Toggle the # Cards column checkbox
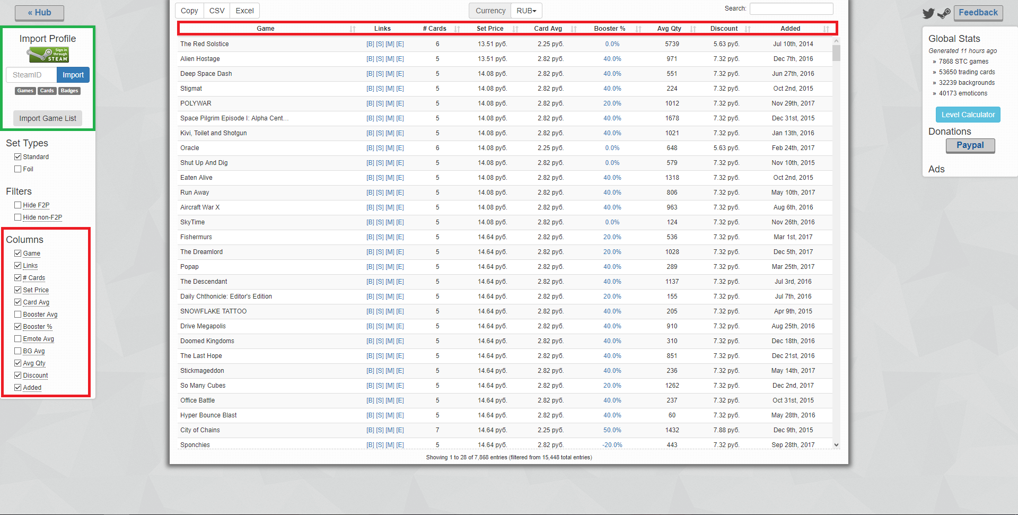 17,278
